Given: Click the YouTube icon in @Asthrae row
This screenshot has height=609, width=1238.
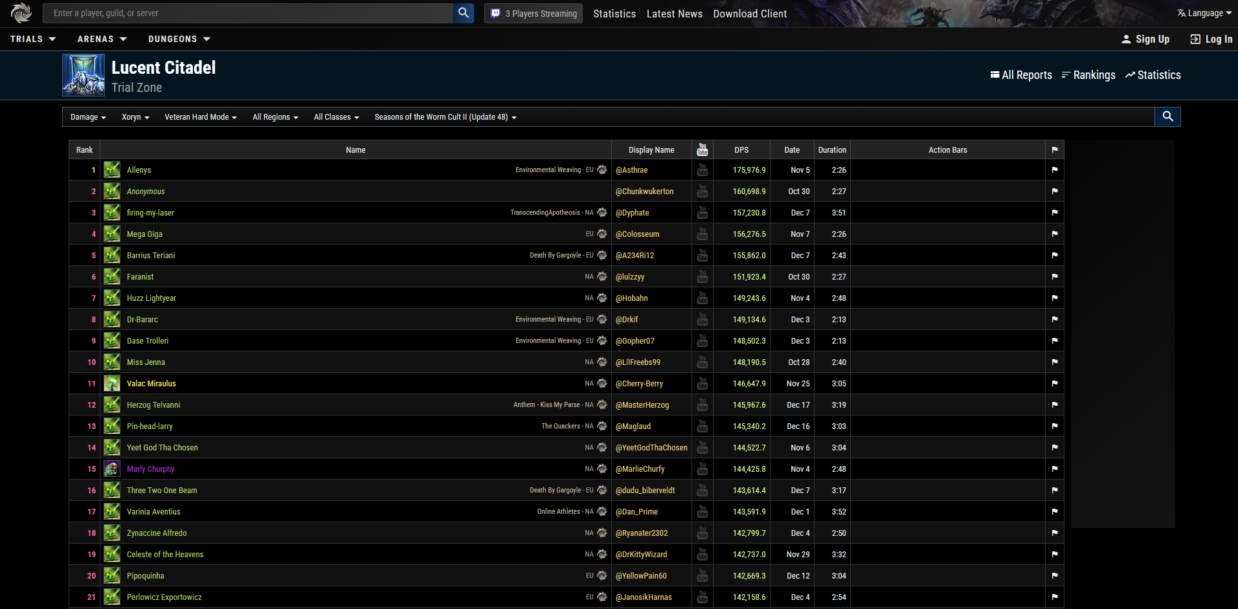Looking at the screenshot, I should click(703, 170).
